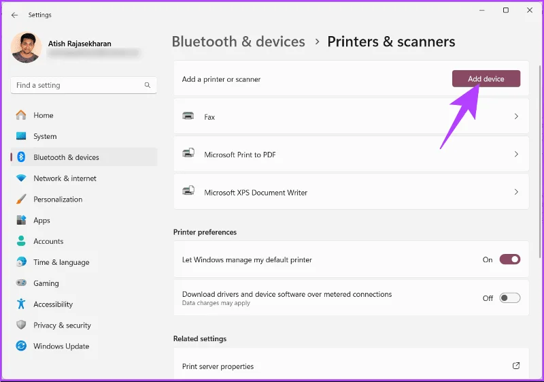Click the Apps icon in sidebar

tap(21, 220)
